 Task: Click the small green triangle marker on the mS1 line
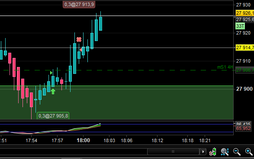click(x=51, y=73)
